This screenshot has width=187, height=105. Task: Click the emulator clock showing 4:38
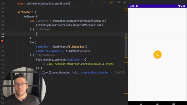(132, 6)
